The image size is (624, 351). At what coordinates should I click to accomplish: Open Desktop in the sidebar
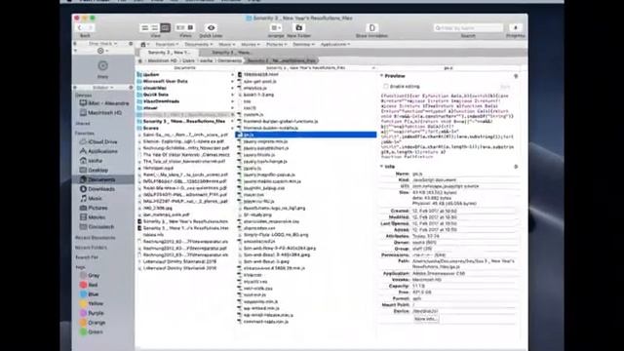click(x=94, y=171)
